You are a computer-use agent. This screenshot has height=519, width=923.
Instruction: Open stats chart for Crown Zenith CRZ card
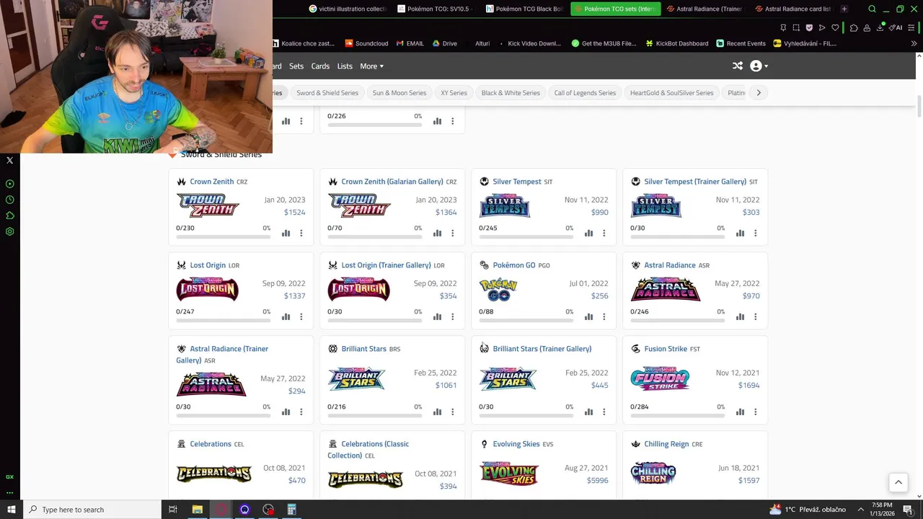286,233
